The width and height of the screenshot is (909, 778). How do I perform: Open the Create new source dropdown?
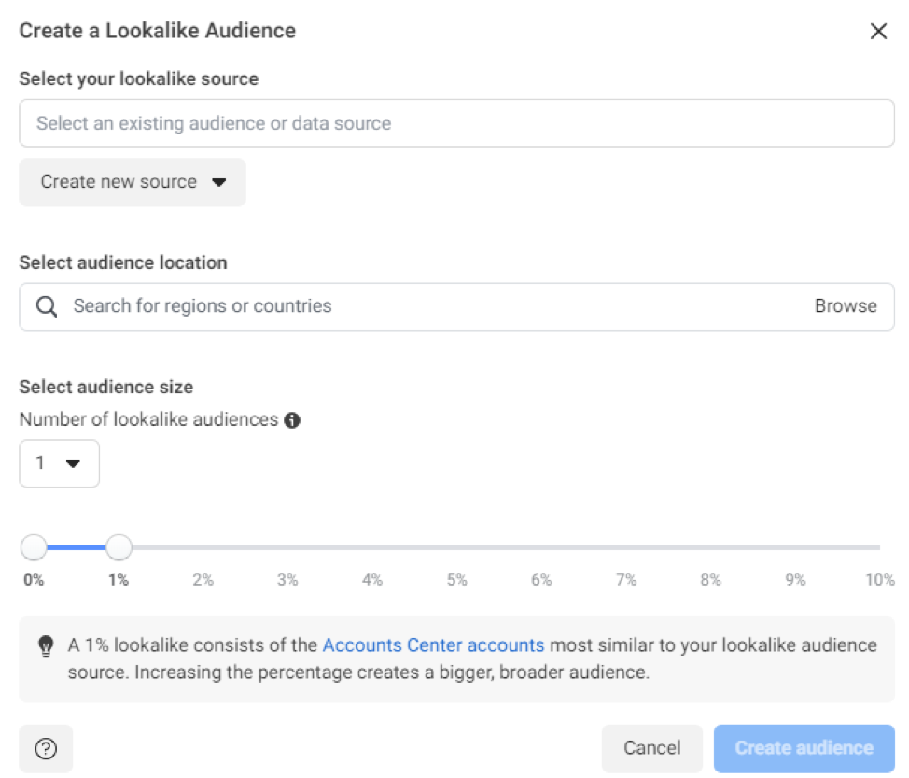(133, 182)
